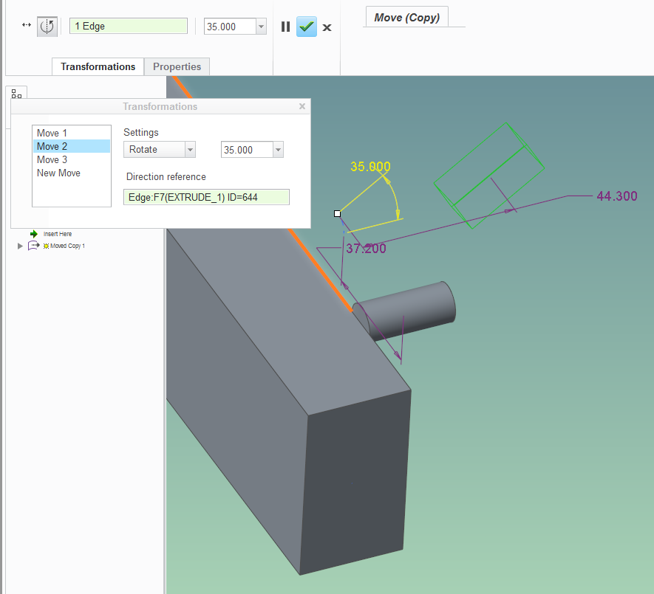
Task: Select Move 1 in the list
Action: 52,134
